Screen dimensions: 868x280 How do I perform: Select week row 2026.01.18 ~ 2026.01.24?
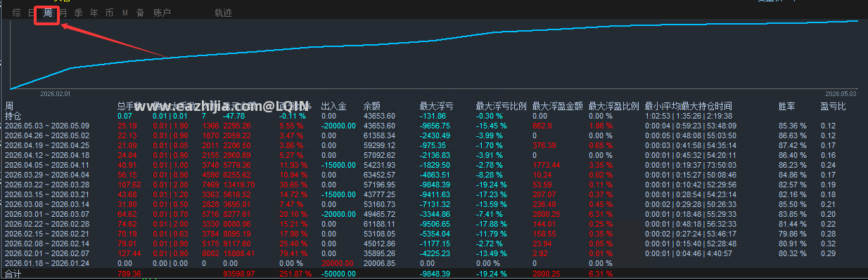pyautogui.click(x=47, y=263)
